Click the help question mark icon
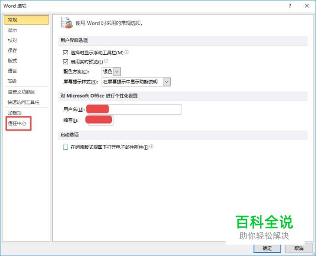316x256 pixels. 290,6
